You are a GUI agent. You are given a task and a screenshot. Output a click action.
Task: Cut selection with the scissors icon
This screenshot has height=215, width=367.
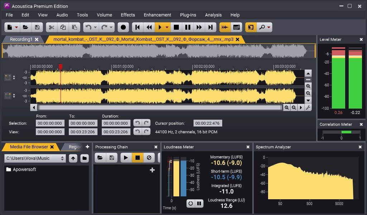coord(52,27)
